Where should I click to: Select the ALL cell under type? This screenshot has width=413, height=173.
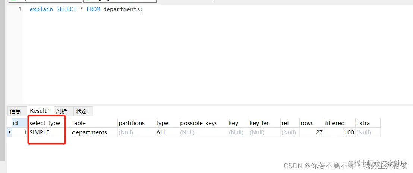[167, 132]
